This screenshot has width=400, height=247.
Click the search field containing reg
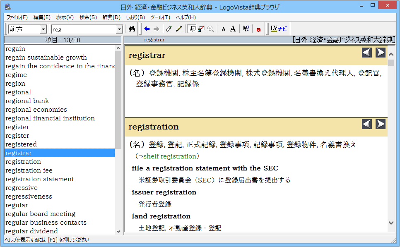pos(84,29)
